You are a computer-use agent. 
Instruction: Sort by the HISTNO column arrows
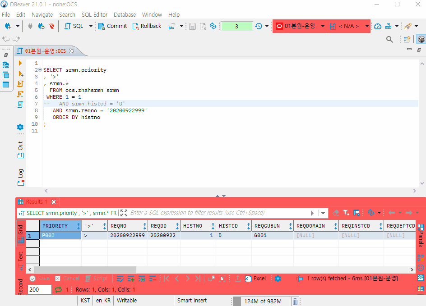tap(213, 226)
